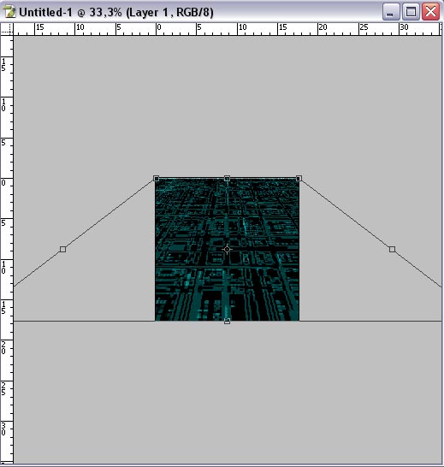Click the ruler origin crosshair box
This screenshot has width=444, height=467.
point(7,29)
